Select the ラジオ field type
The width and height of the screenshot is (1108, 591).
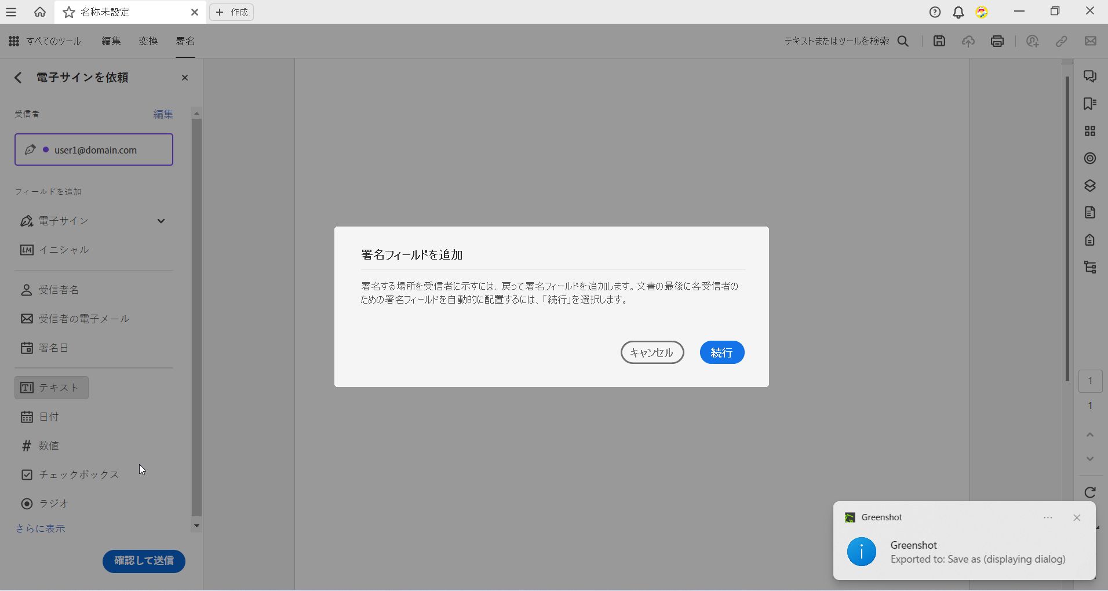[x=53, y=504]
